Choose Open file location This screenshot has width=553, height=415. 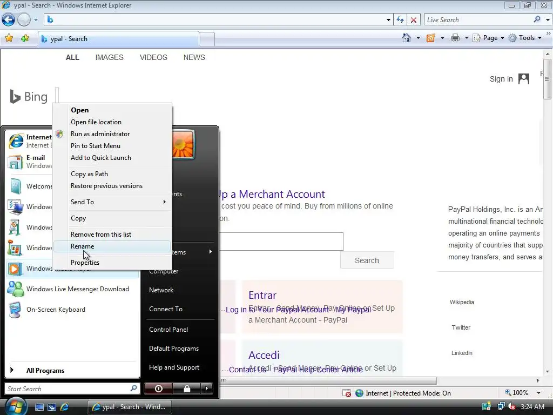tap(112, 122)
